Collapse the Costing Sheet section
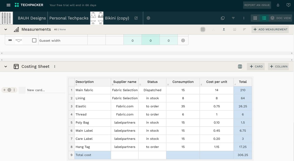This screenshot has width=294, height=161. pos(6,67)
